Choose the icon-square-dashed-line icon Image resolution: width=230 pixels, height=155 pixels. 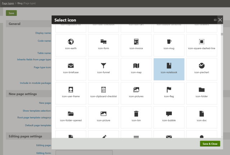(x=202, y=45)
